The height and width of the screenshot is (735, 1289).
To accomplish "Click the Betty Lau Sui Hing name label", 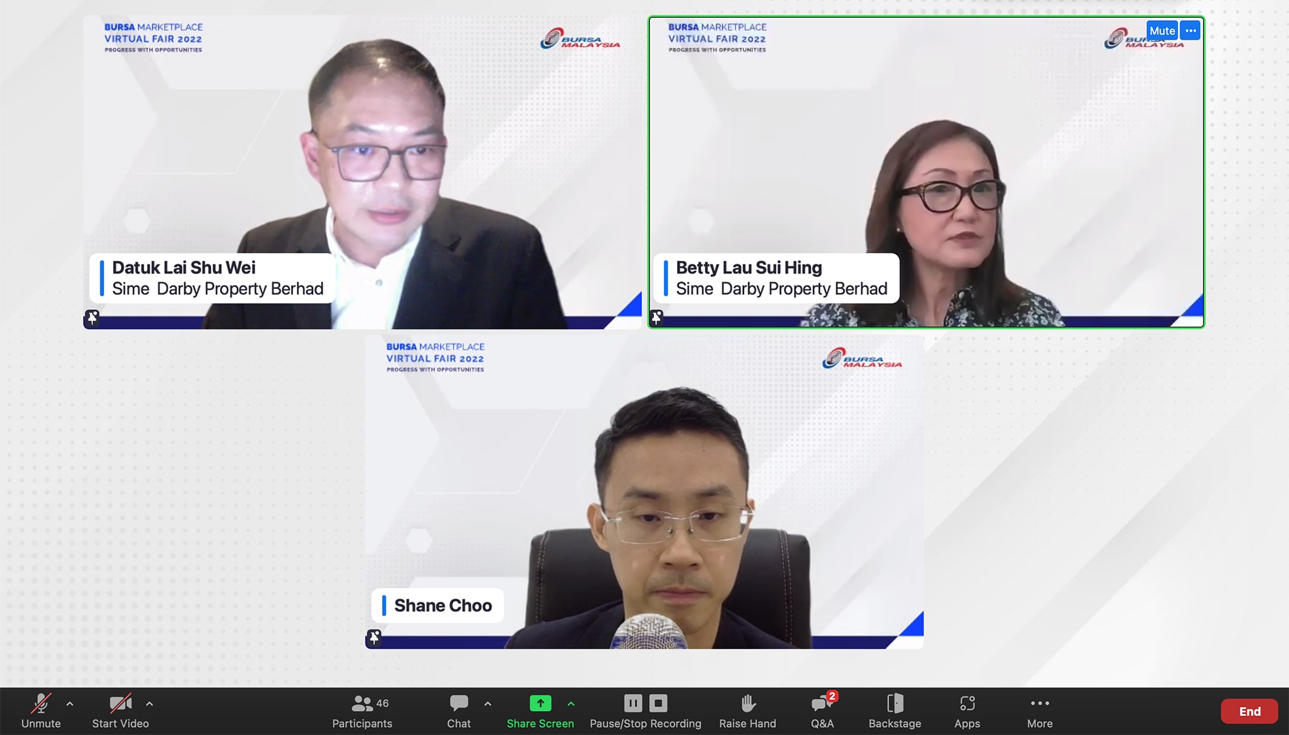I will click(777, 278).
